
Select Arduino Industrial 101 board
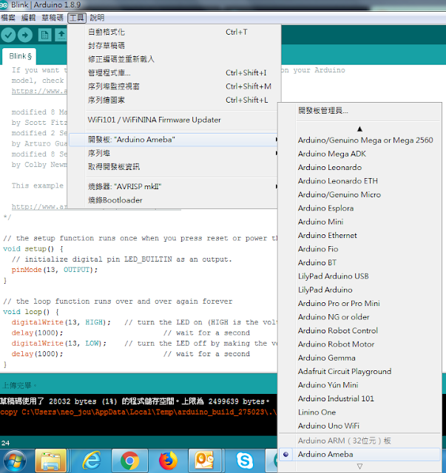point(359,398)
